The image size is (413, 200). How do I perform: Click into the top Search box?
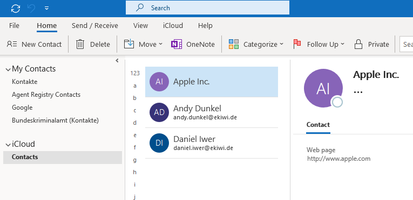click(x=207, y=8)
